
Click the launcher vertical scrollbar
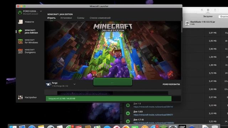click(x=182, y=27)
